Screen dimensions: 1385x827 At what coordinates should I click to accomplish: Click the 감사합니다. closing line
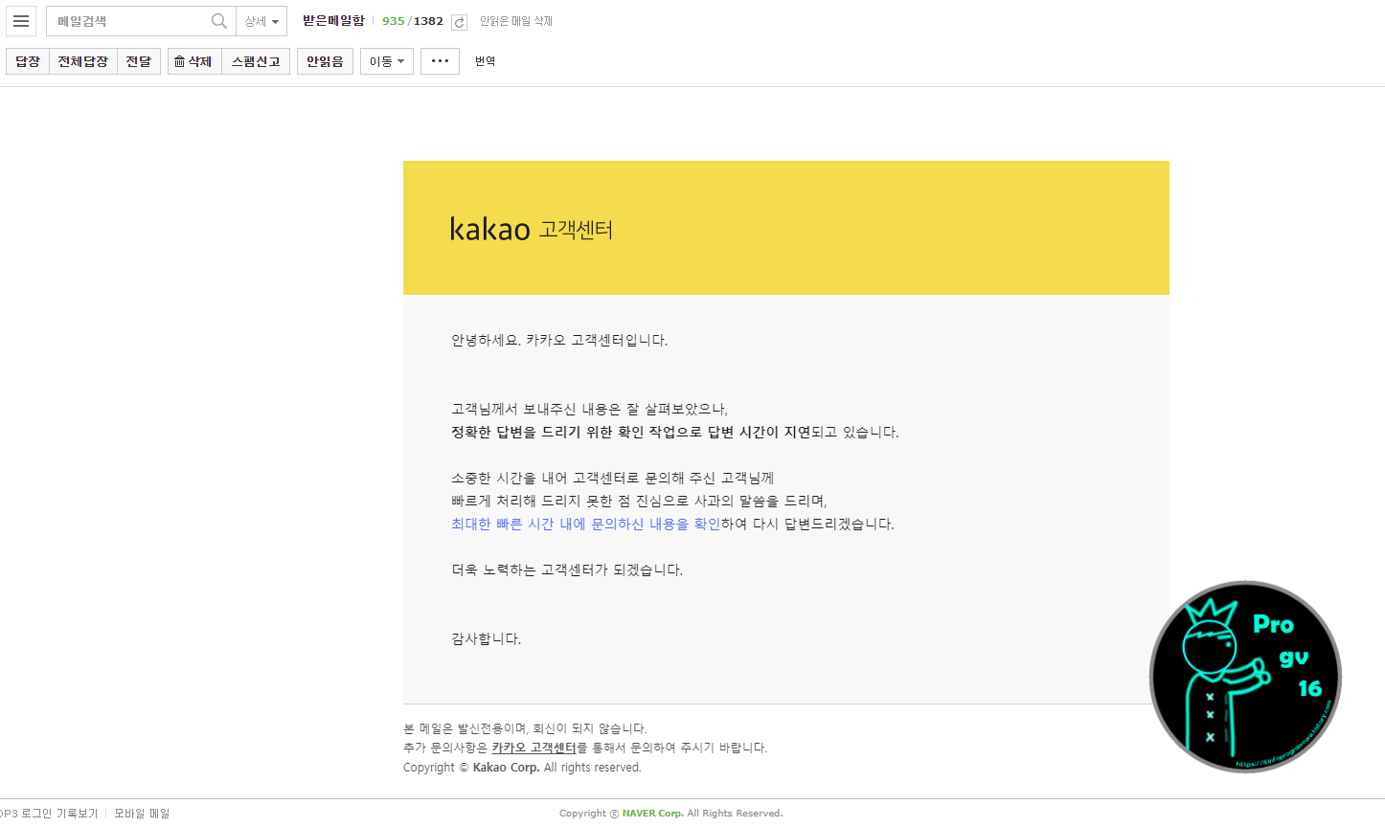(x=487, y=639)
